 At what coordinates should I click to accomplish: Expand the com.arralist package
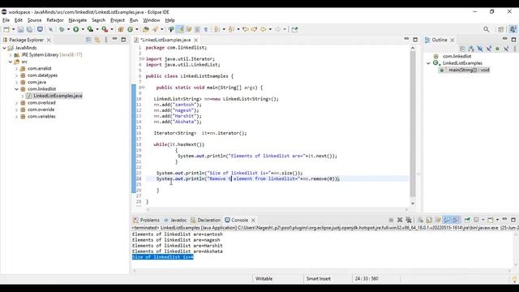click(x=16, y=69)
